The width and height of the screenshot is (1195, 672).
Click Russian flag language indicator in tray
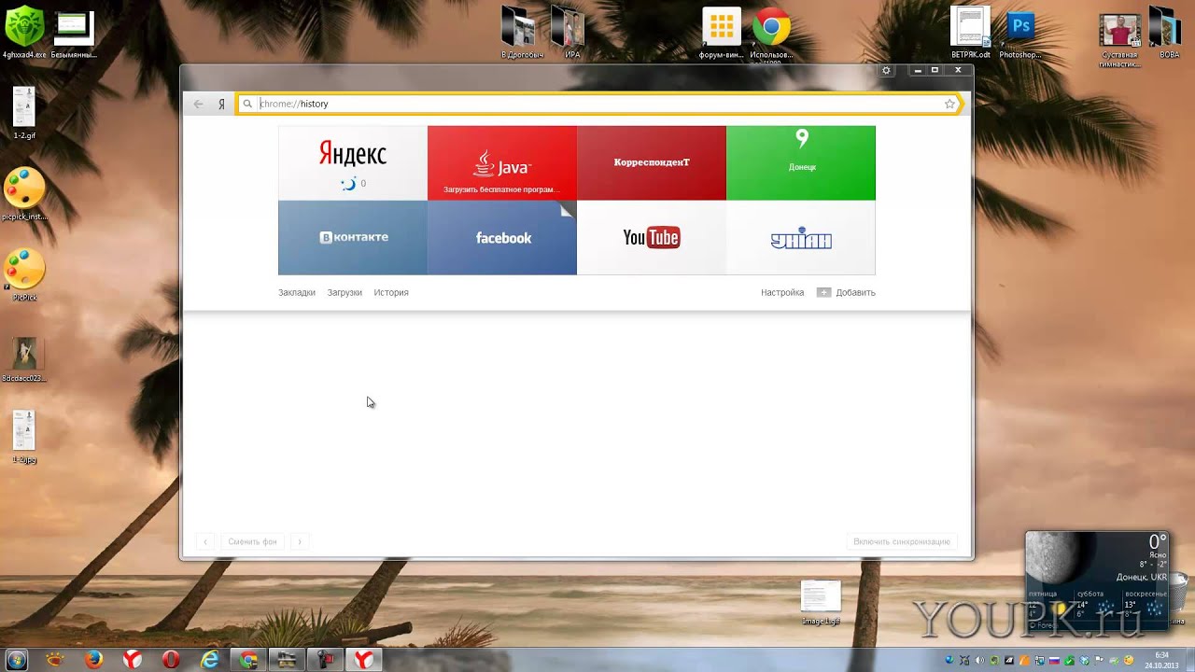[1054, 660]
